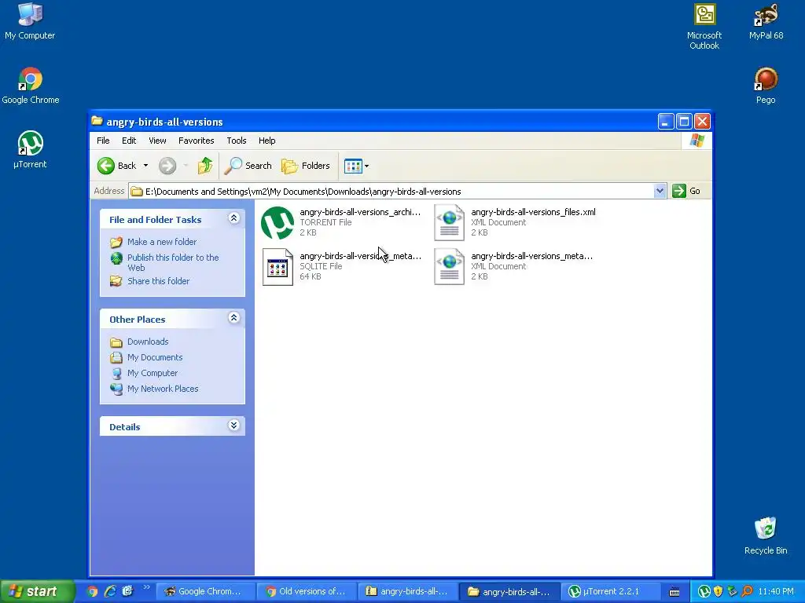
Task: Expand Quick Launch overflow chevron
Action: [146, 587]
